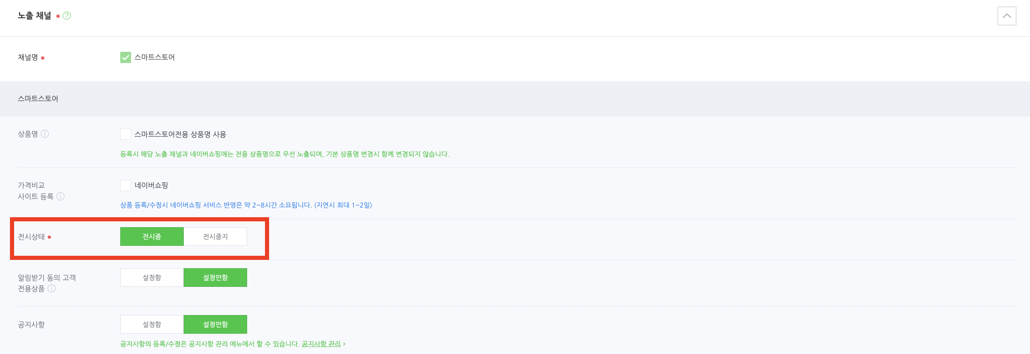Click the gray 스마트스토어 section header
Image resolution: width=1030 pixels, height=354 pixels.
[x=38, y=99]
